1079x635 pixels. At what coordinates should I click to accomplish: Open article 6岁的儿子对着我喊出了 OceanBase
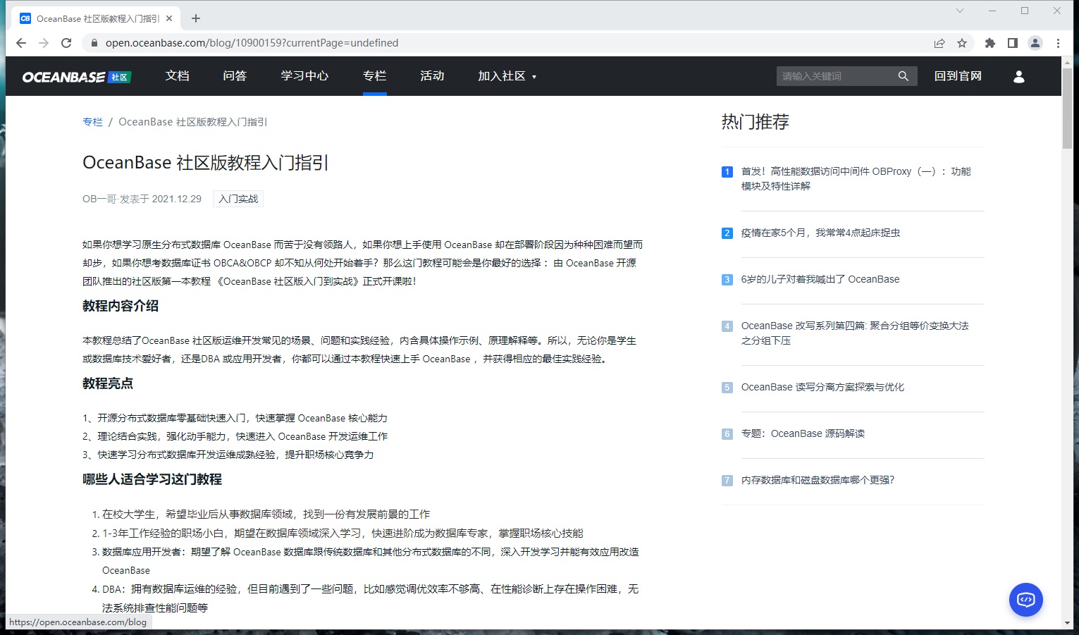(820, 279)
